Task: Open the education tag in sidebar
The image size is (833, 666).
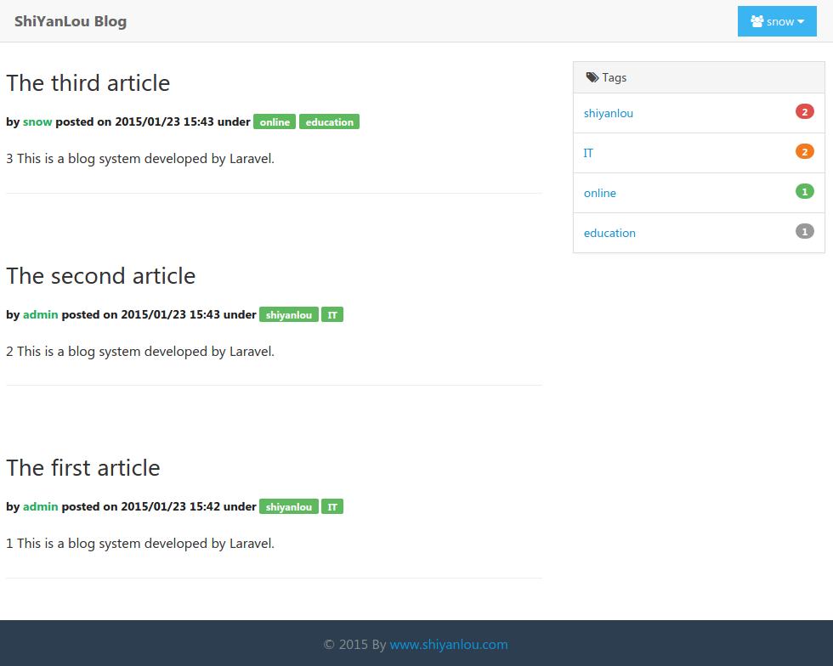Action: [x=609, y=233]
